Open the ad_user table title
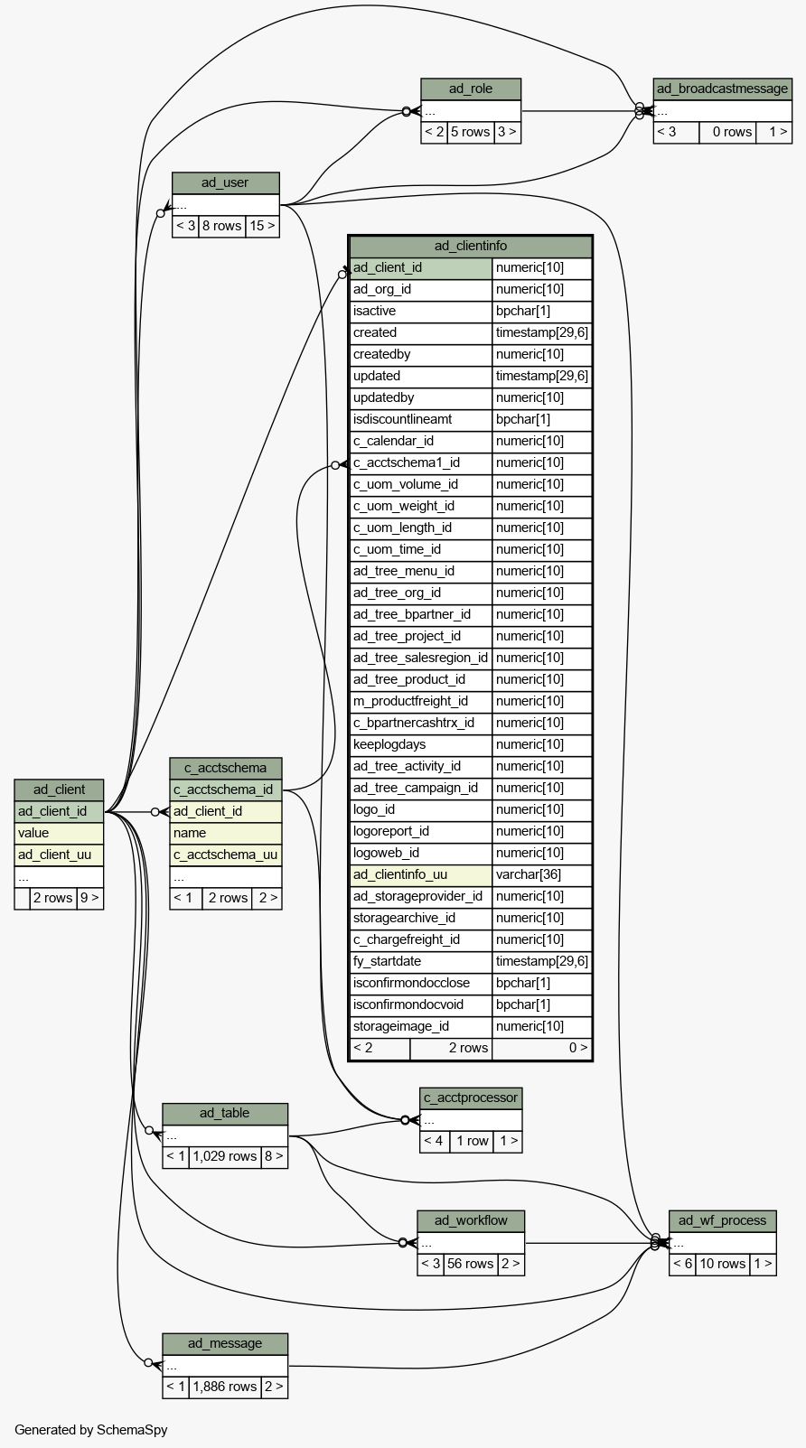The height and width of the screenshot is (1448, 806). click(225, 182)
